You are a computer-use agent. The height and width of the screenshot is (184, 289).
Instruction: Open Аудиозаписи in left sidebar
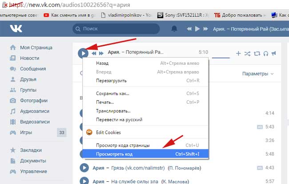pos(35,111)
